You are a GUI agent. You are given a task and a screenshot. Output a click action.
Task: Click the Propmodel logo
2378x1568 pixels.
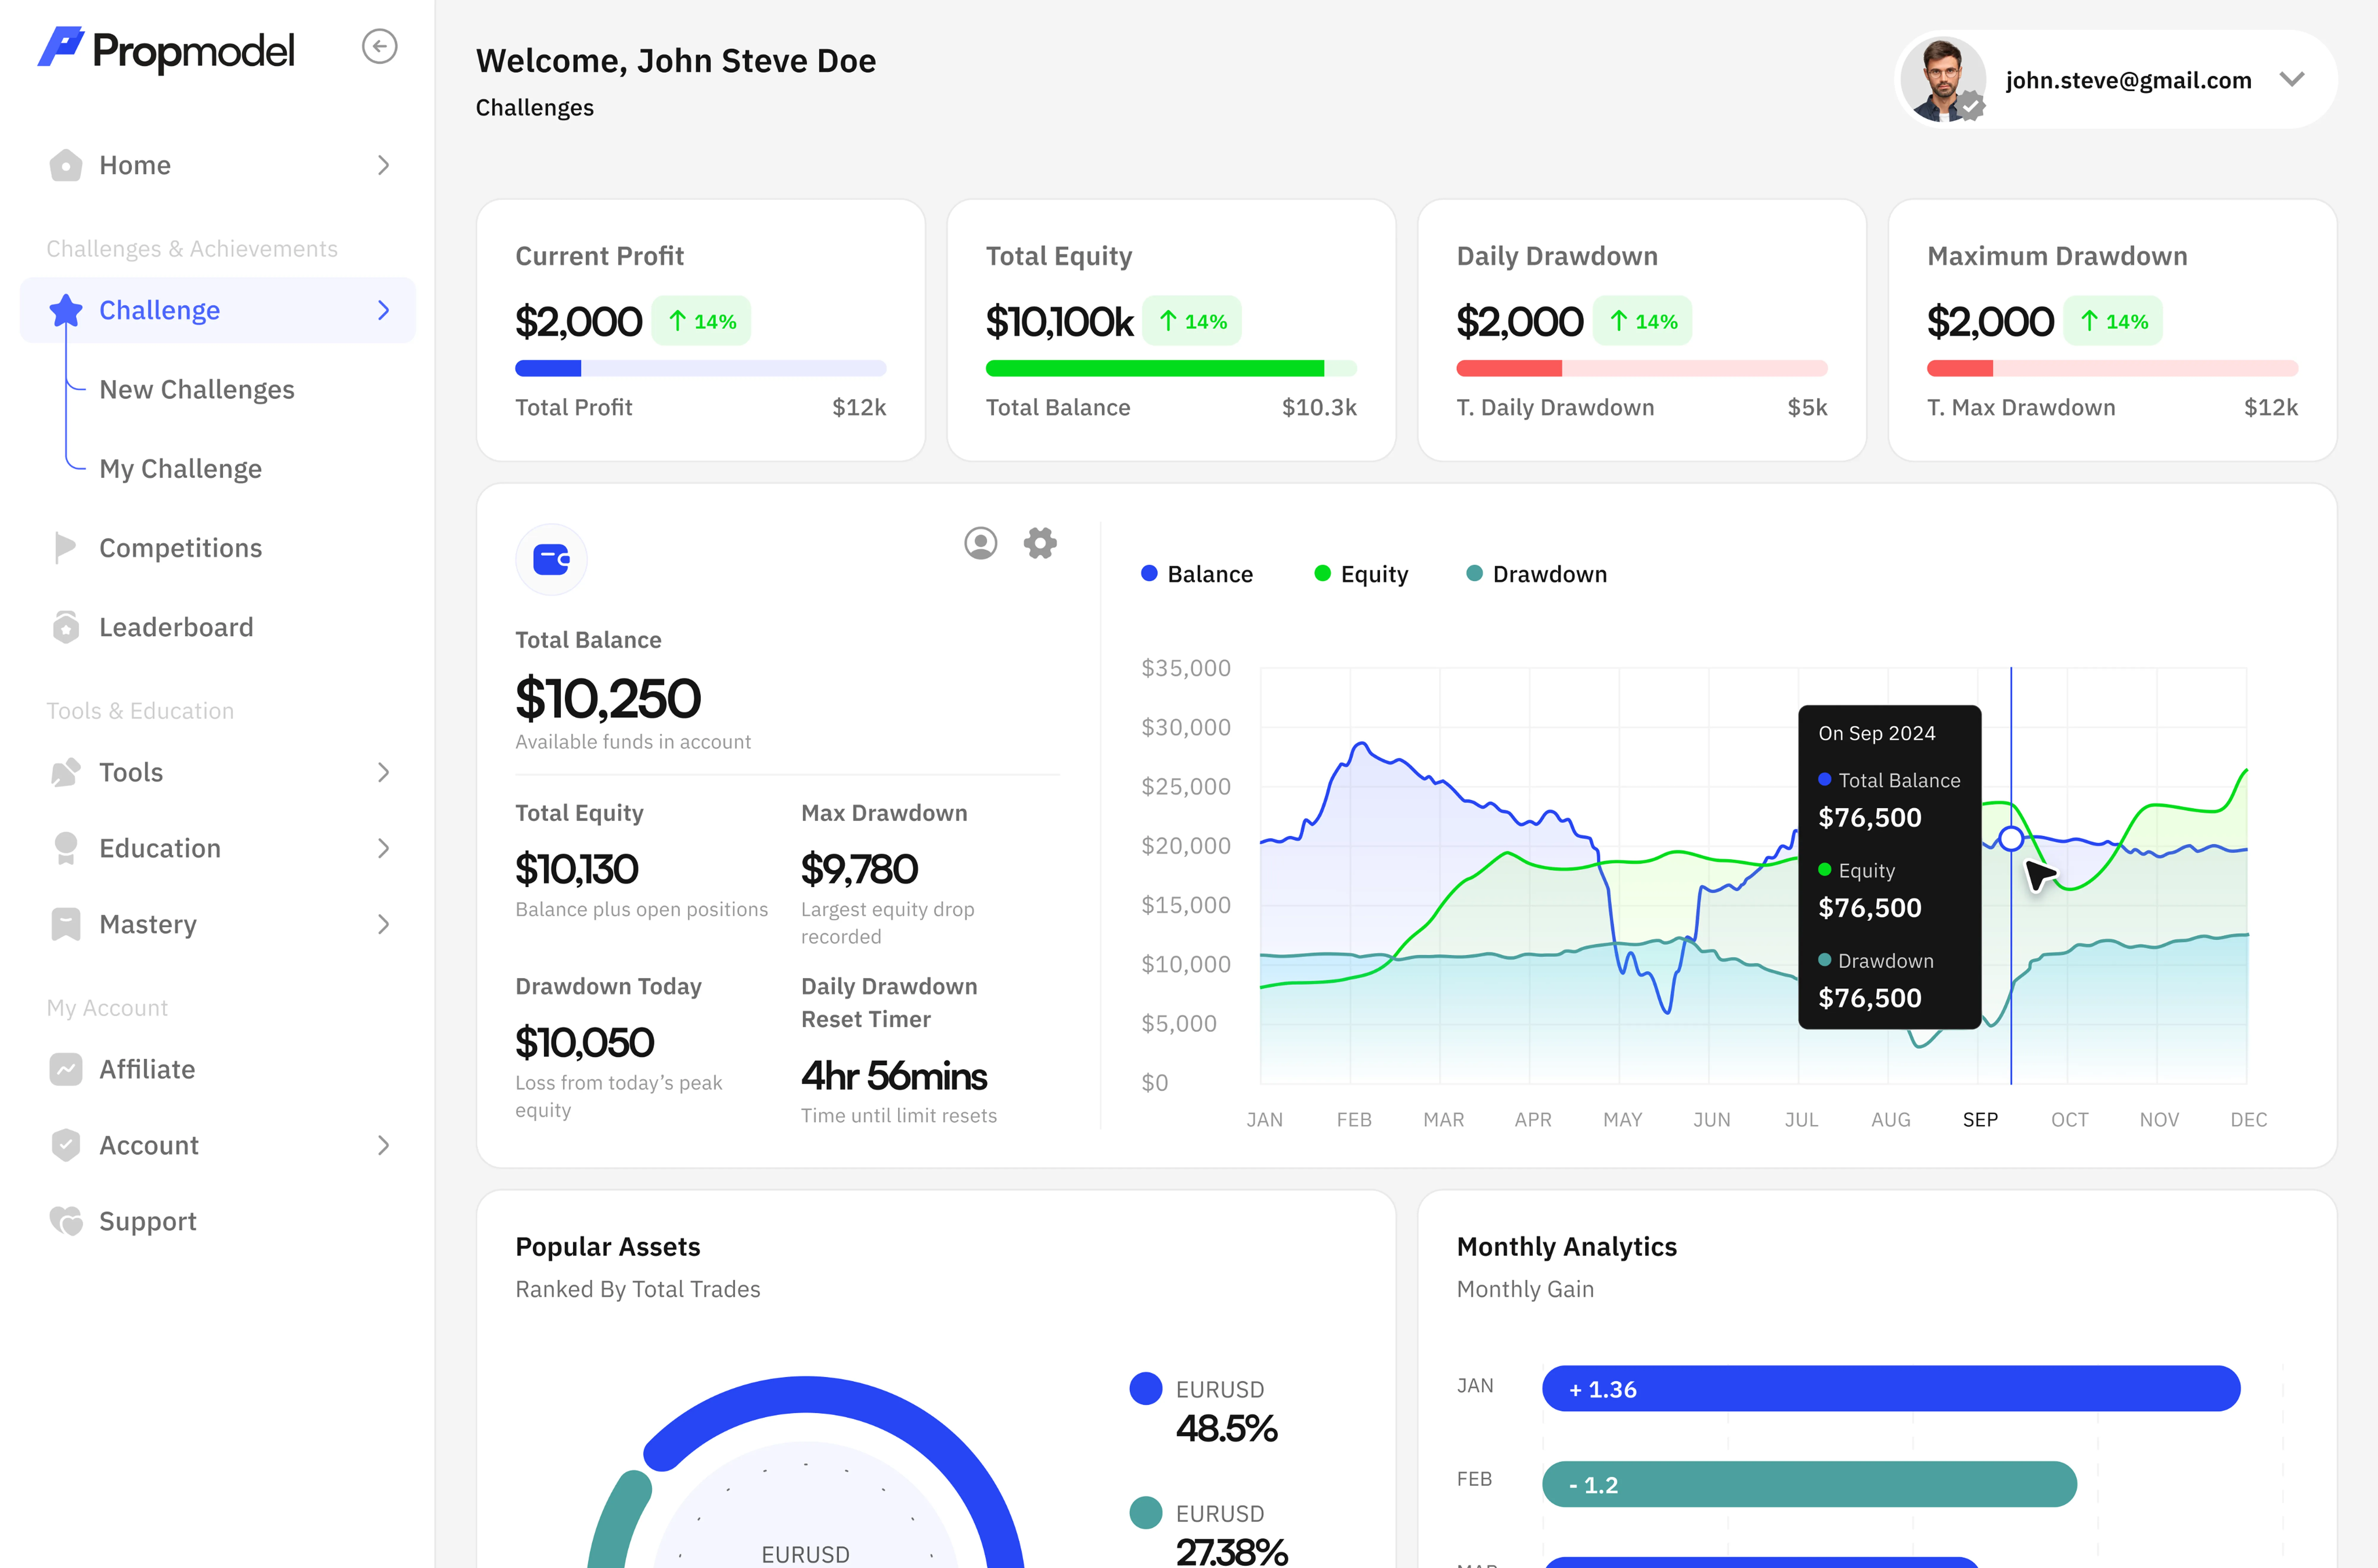pyautogui.click(x=166, y=50)
